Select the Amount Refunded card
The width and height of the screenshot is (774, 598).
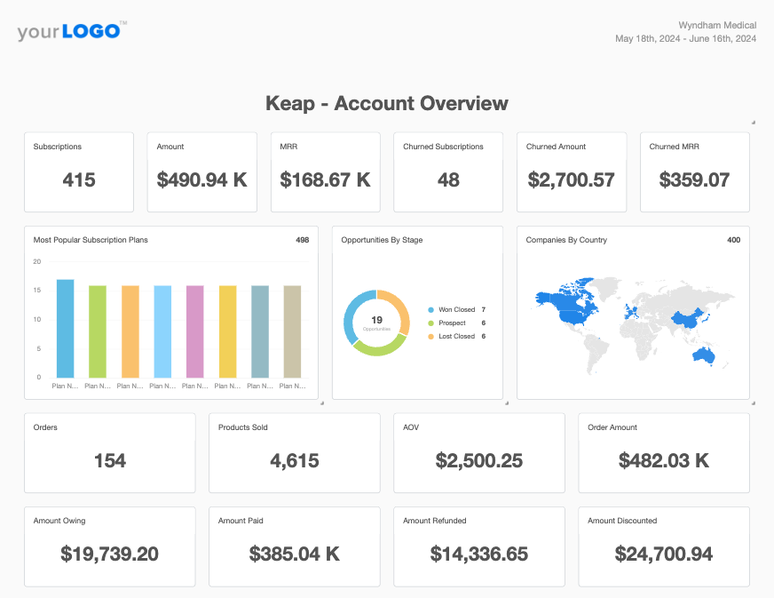click(x=479, y=546)
